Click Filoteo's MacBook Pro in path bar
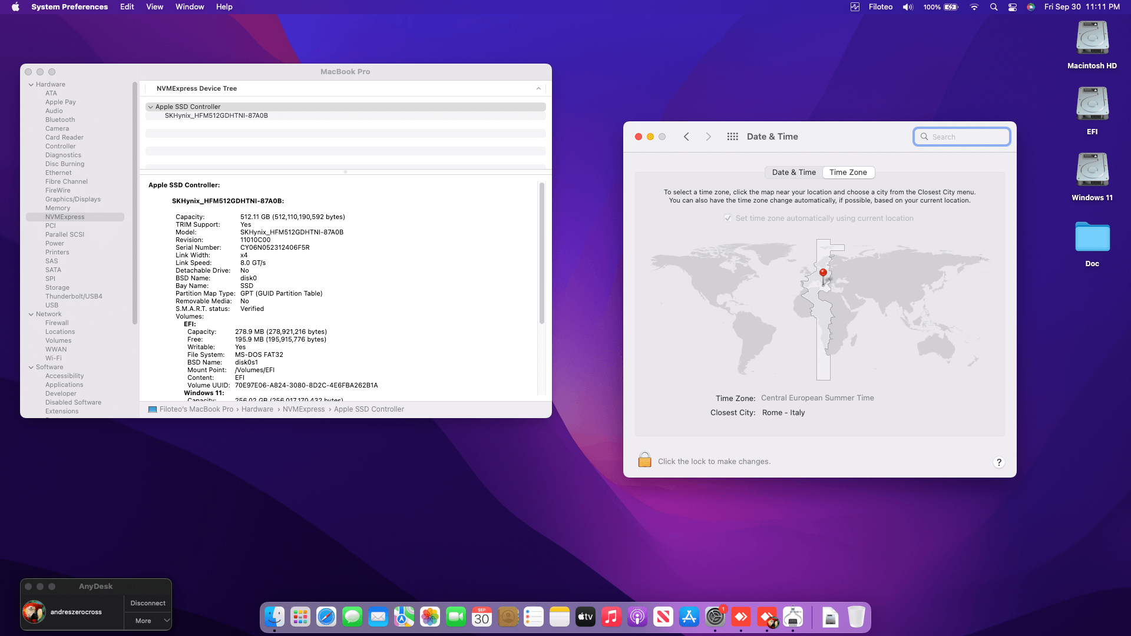This screenshot has width=1131, height=636. point(197,409)
